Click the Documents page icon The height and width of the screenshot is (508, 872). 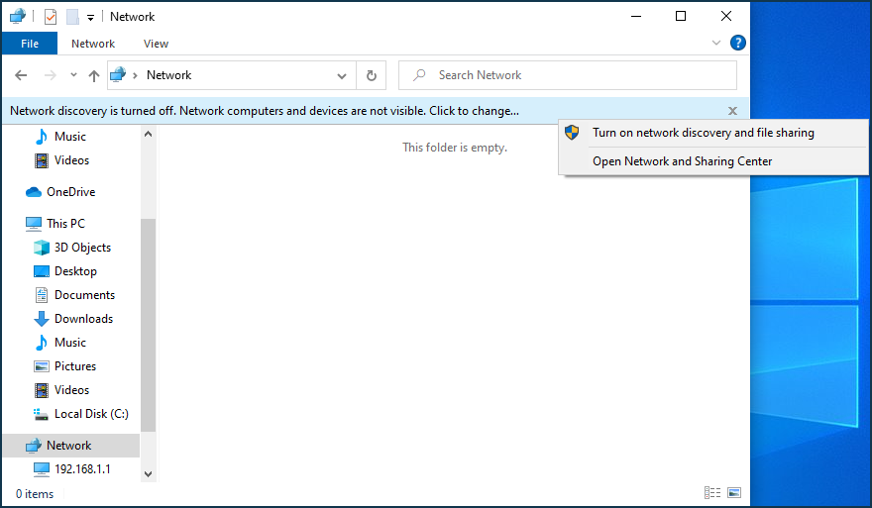(x=42, y=295)
